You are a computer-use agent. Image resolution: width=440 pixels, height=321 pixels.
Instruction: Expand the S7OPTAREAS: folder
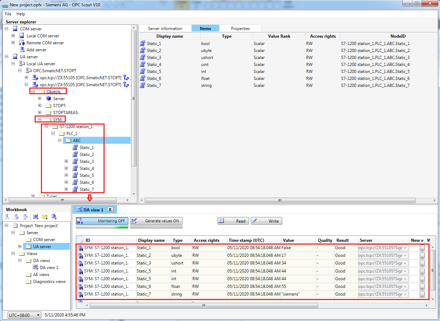[40, 113]
